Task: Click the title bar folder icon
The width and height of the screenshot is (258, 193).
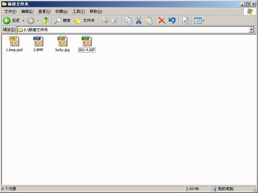Action: 4,4
